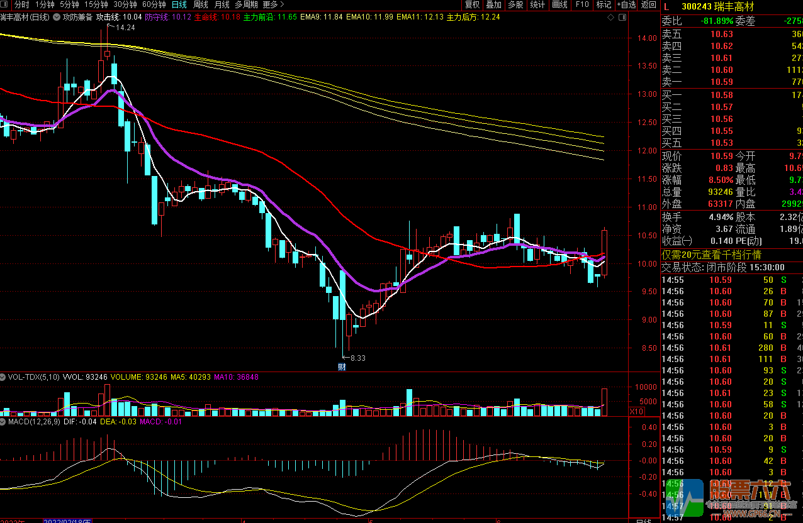Viewport: 803px width, 523px height.
Task: Click the 委比 -81.89% value
Action: (x=697, y=21)
